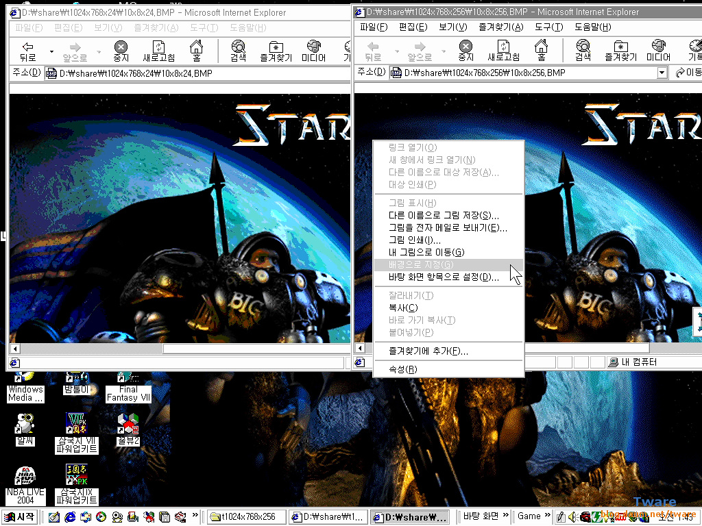Open Favorites in left IE window toolbar
This screenshot has width=702, height=526.
(276, 51)
